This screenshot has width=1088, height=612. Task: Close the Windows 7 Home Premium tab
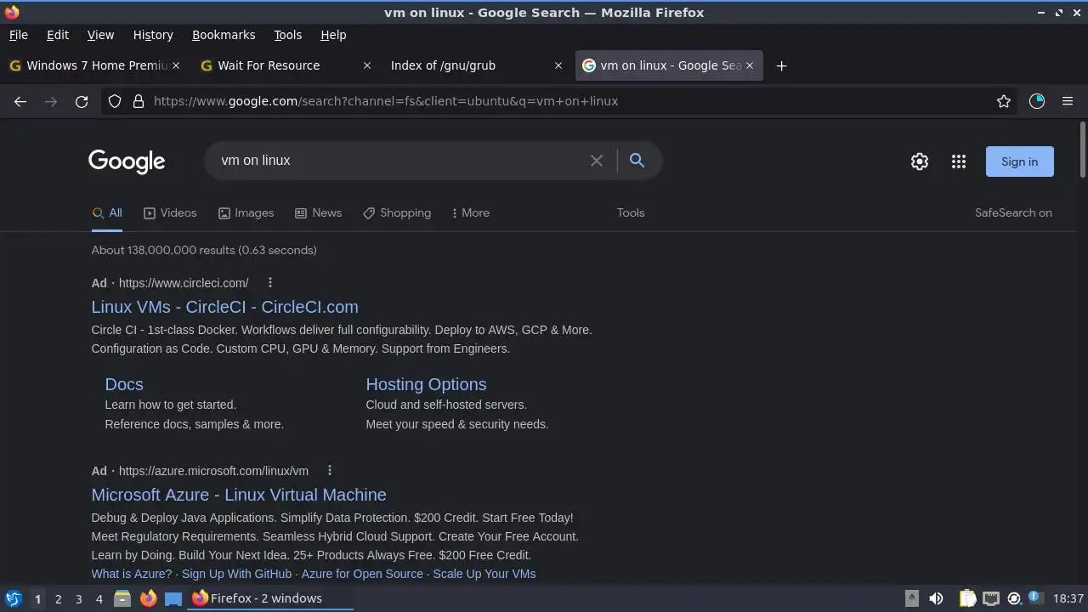176,65
